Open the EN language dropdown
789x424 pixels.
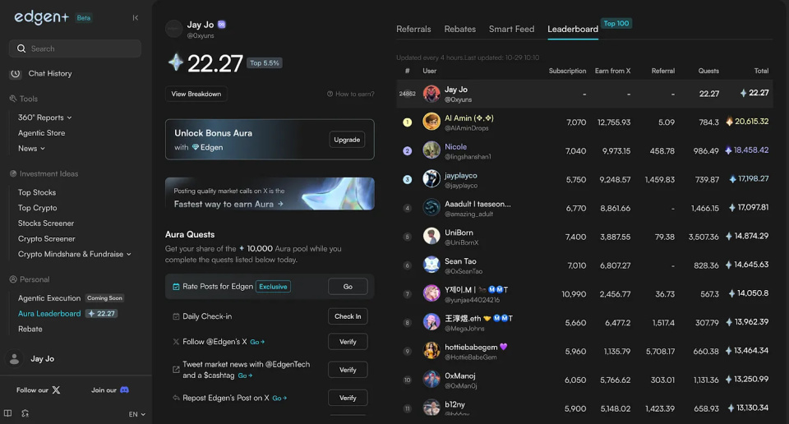[x=137, y=414]
